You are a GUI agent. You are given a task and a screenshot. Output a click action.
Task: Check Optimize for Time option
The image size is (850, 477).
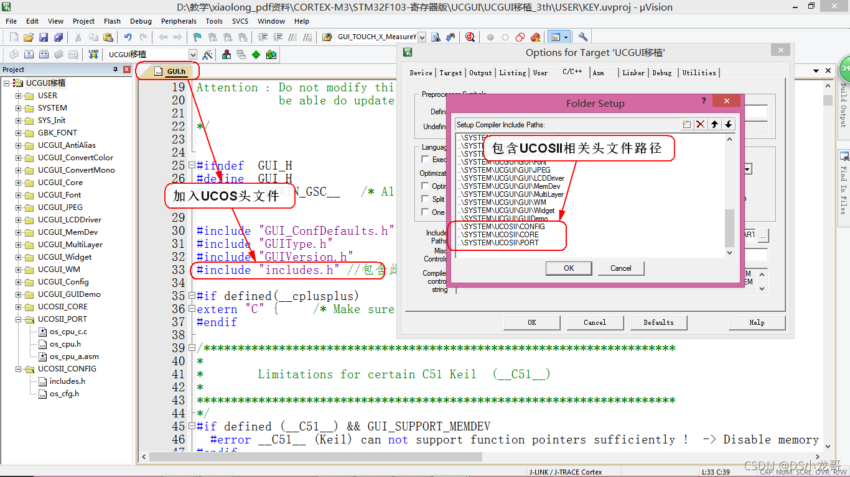tap(427, 186)
